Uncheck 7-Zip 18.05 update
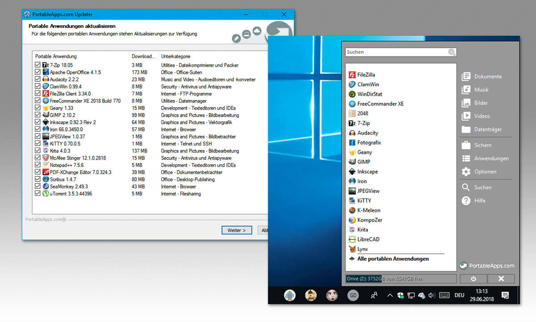 [38, 65]
